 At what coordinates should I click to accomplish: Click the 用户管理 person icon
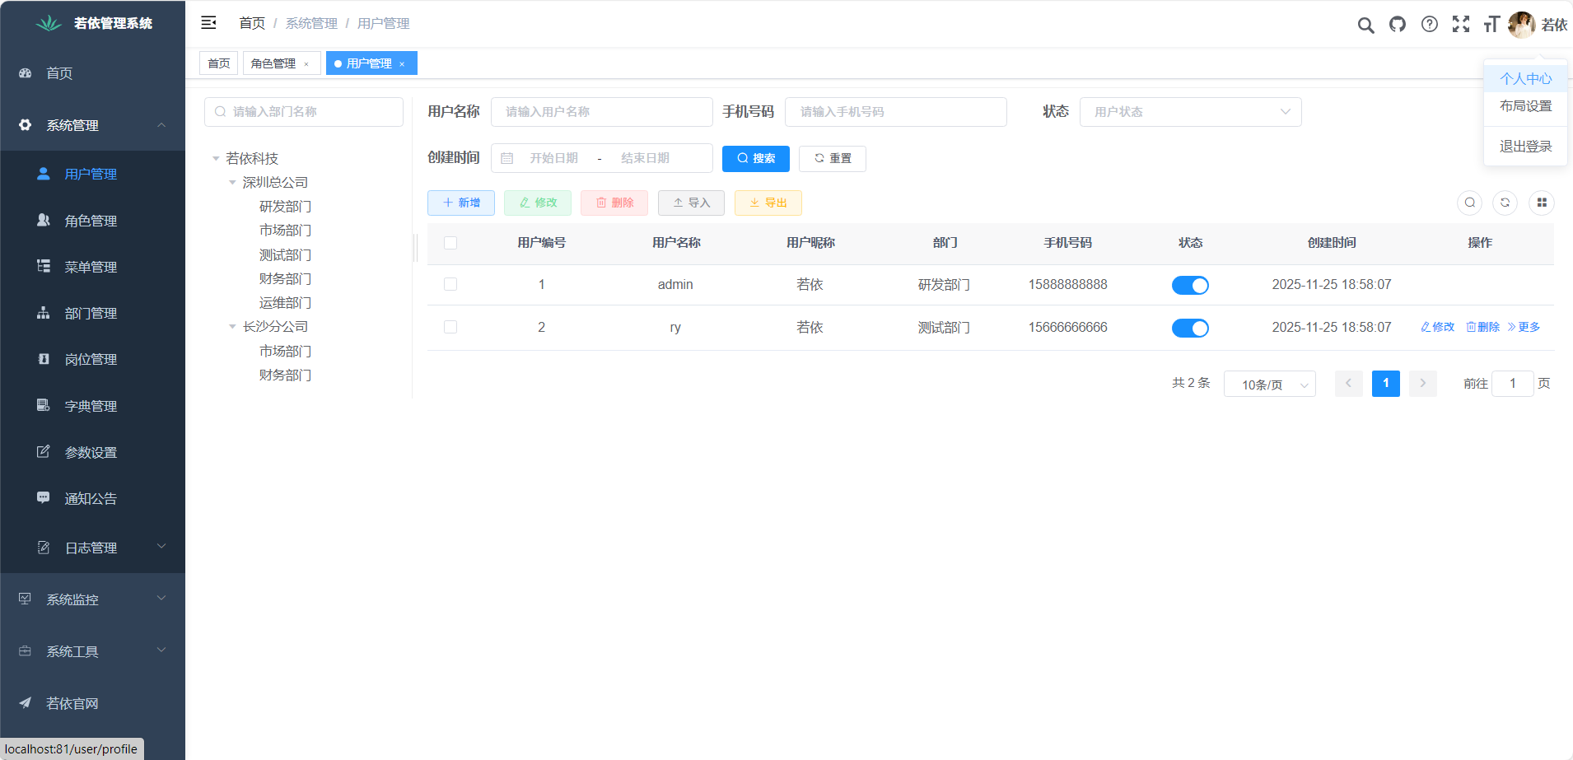click(44, 174)
